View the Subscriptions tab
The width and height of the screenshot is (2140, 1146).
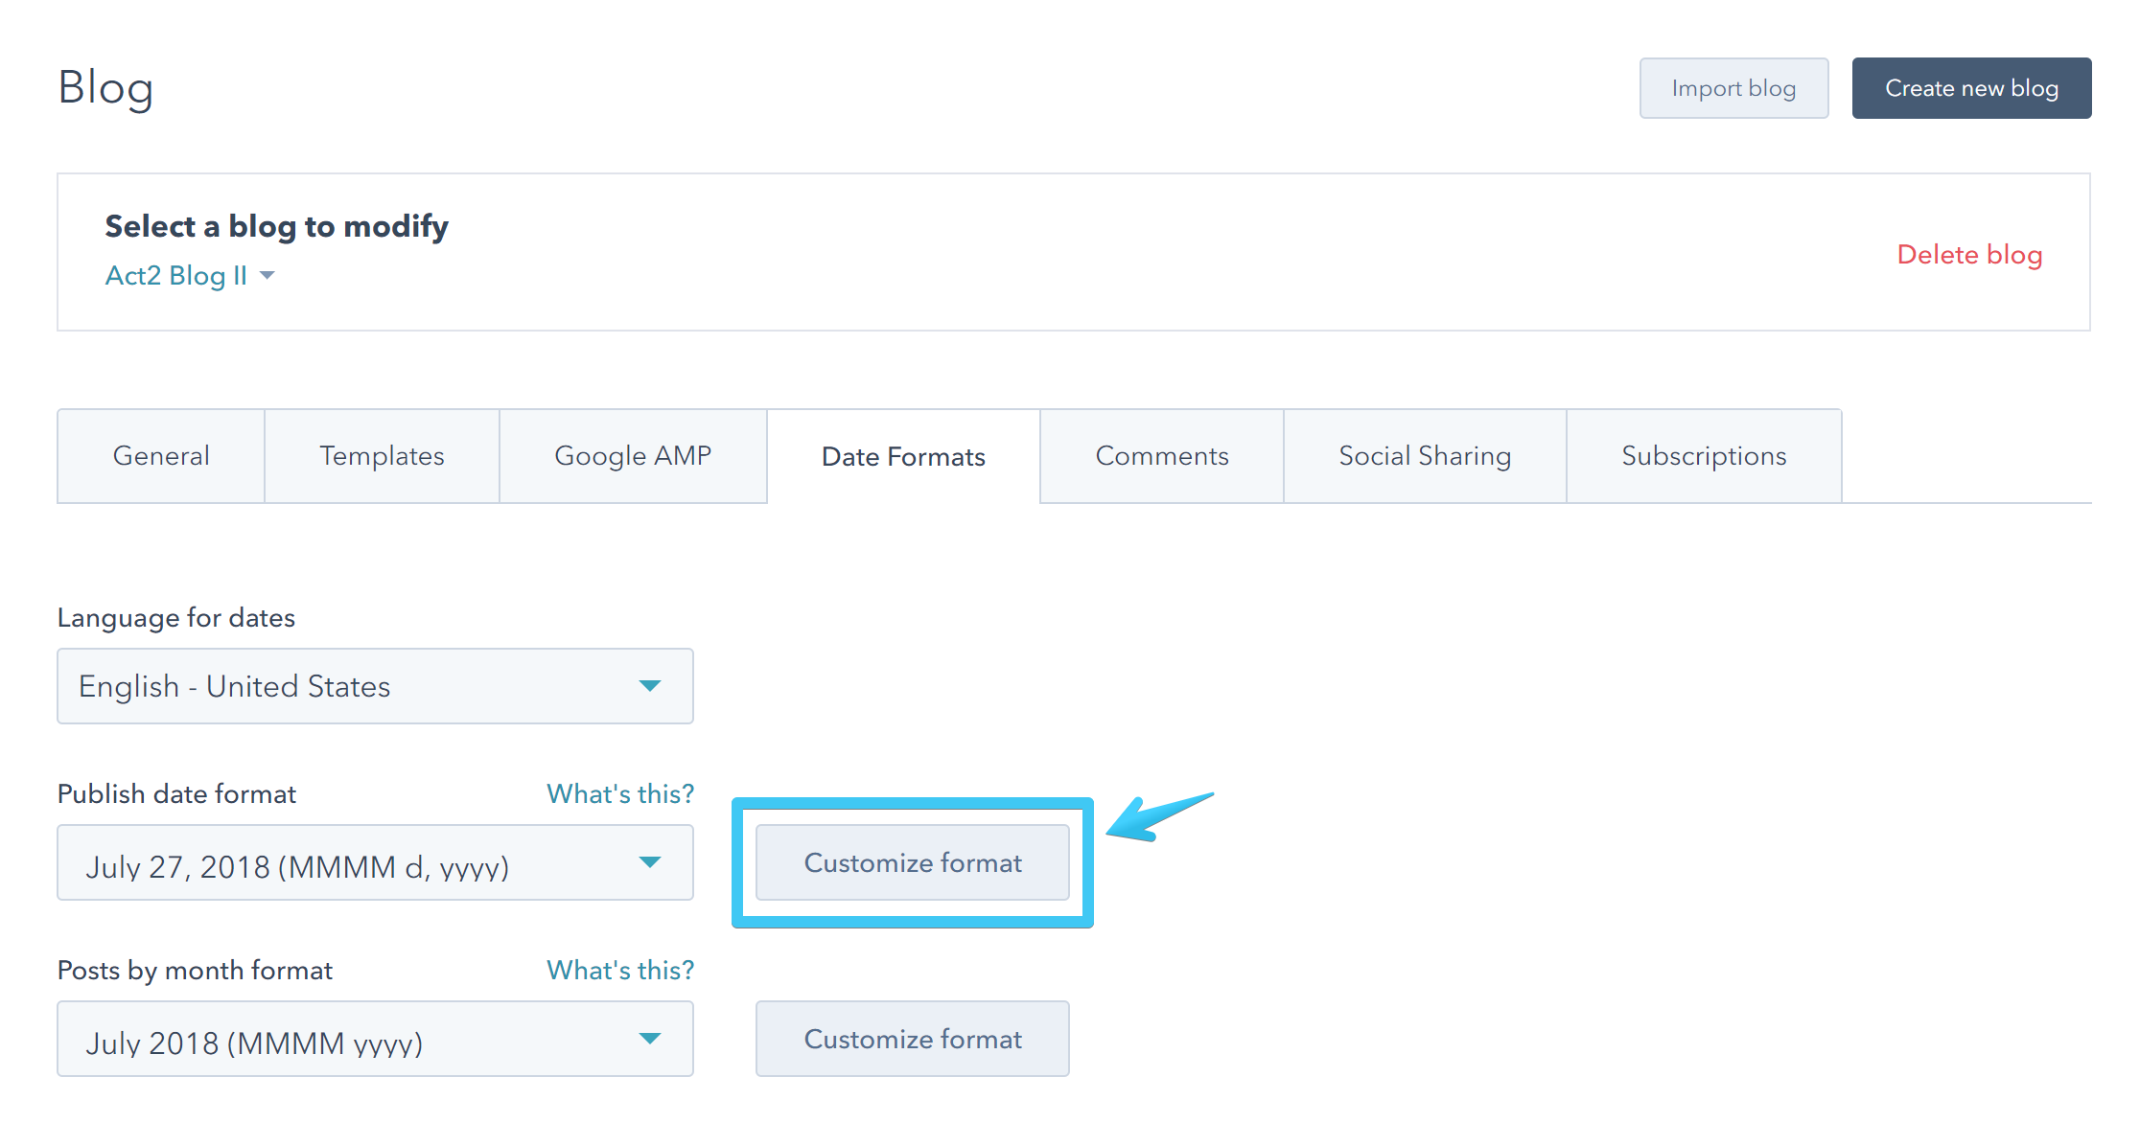[x=1703, y=456]
